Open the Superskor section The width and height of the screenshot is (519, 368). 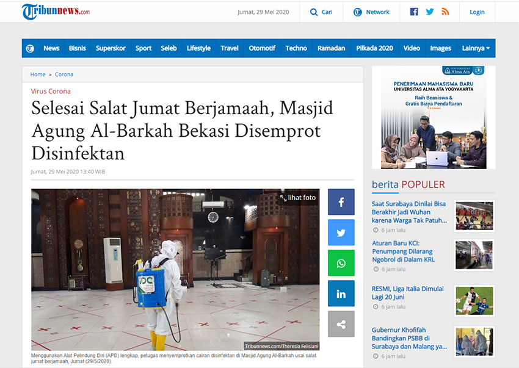(111, 48)
